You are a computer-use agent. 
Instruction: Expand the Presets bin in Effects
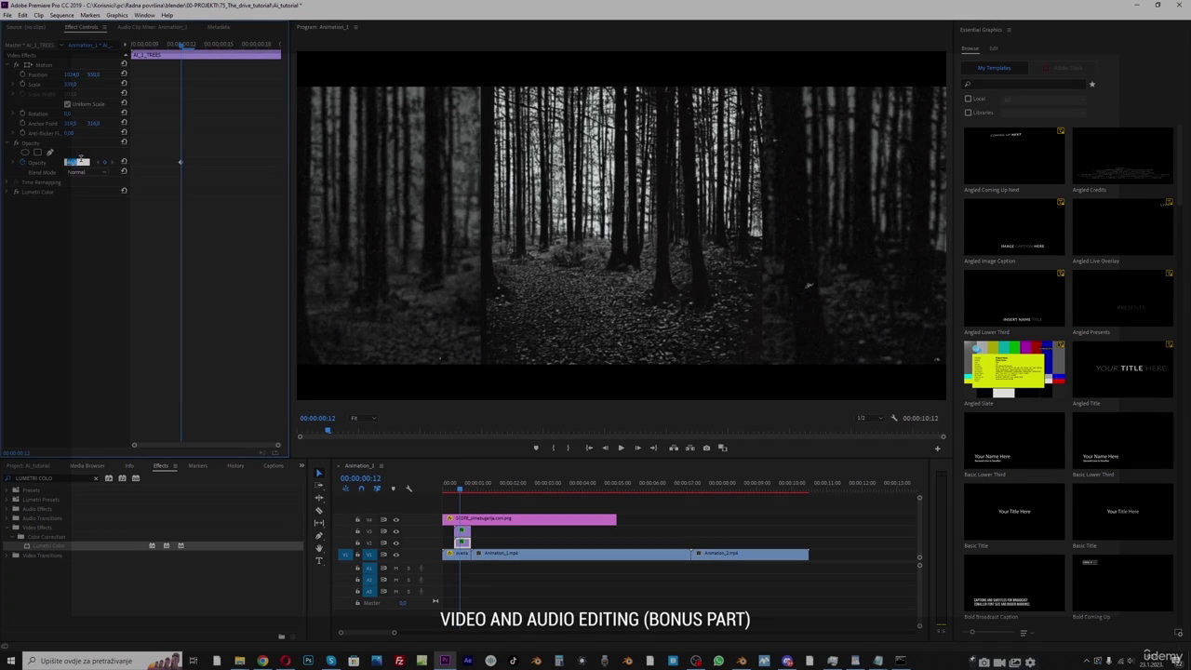point(8,490)
